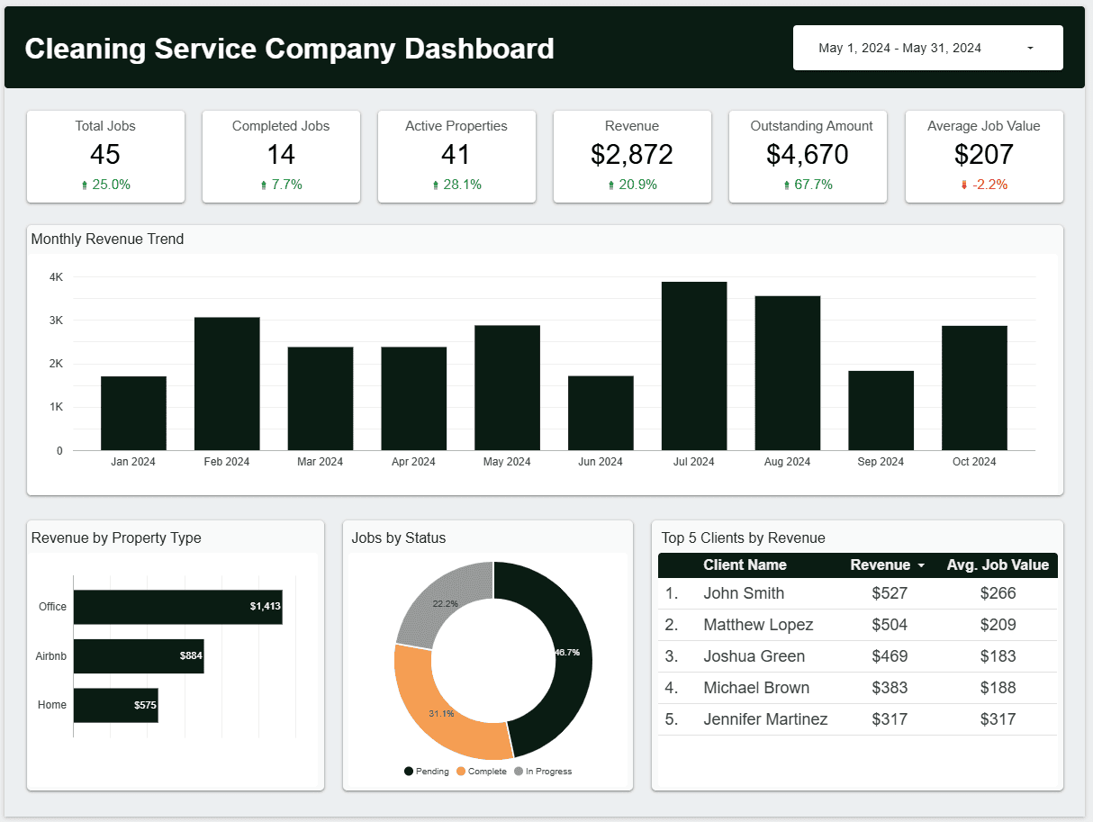Click the red down arrow under Average Job Value

(x=964, y=185)
